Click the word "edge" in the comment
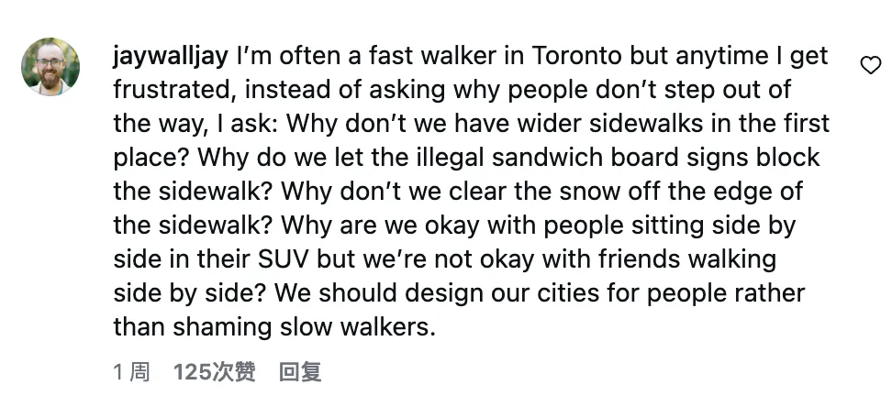Screen dimensions: 892x407 click(x=735, y=192)
